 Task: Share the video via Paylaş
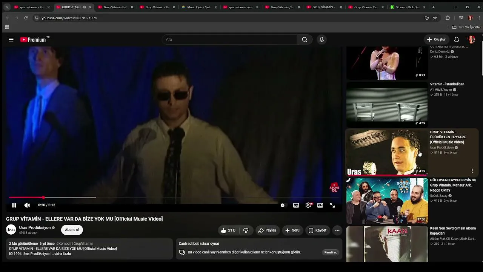267,230
